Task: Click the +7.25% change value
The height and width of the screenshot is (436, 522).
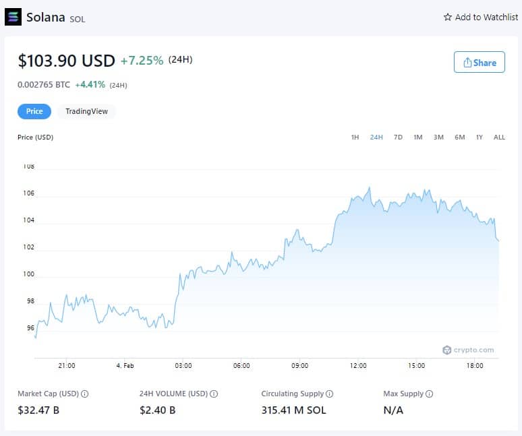Action: click(x=142, y=61)
